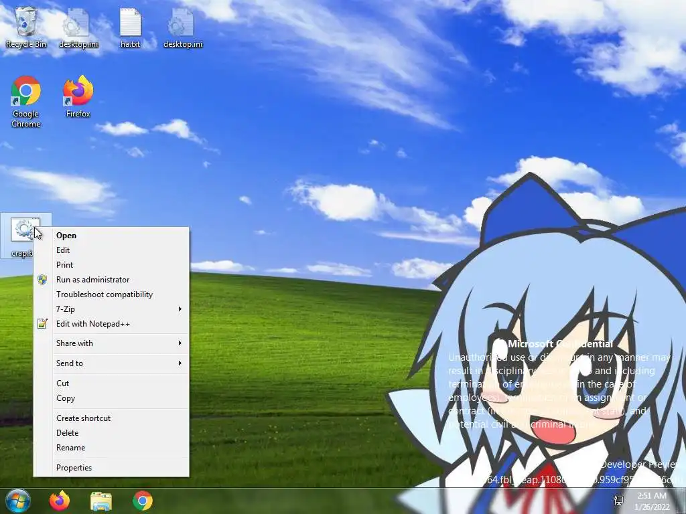Select the Firefox desktop shortcut

tap(78, 96)
